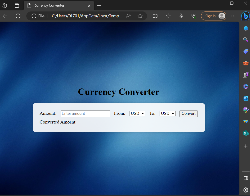Open notifications bell in sidebar
This screenshot has height=196, width=250.
tap(246, 28)
